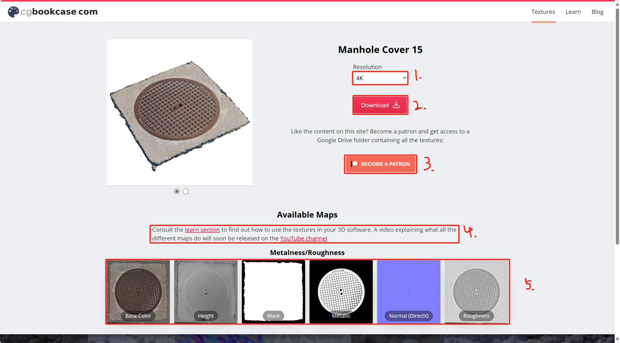Image resolution: width=620 pixels, height=343 pixels.
Task: Open the Blog menu item
Action: click(597, 12)
